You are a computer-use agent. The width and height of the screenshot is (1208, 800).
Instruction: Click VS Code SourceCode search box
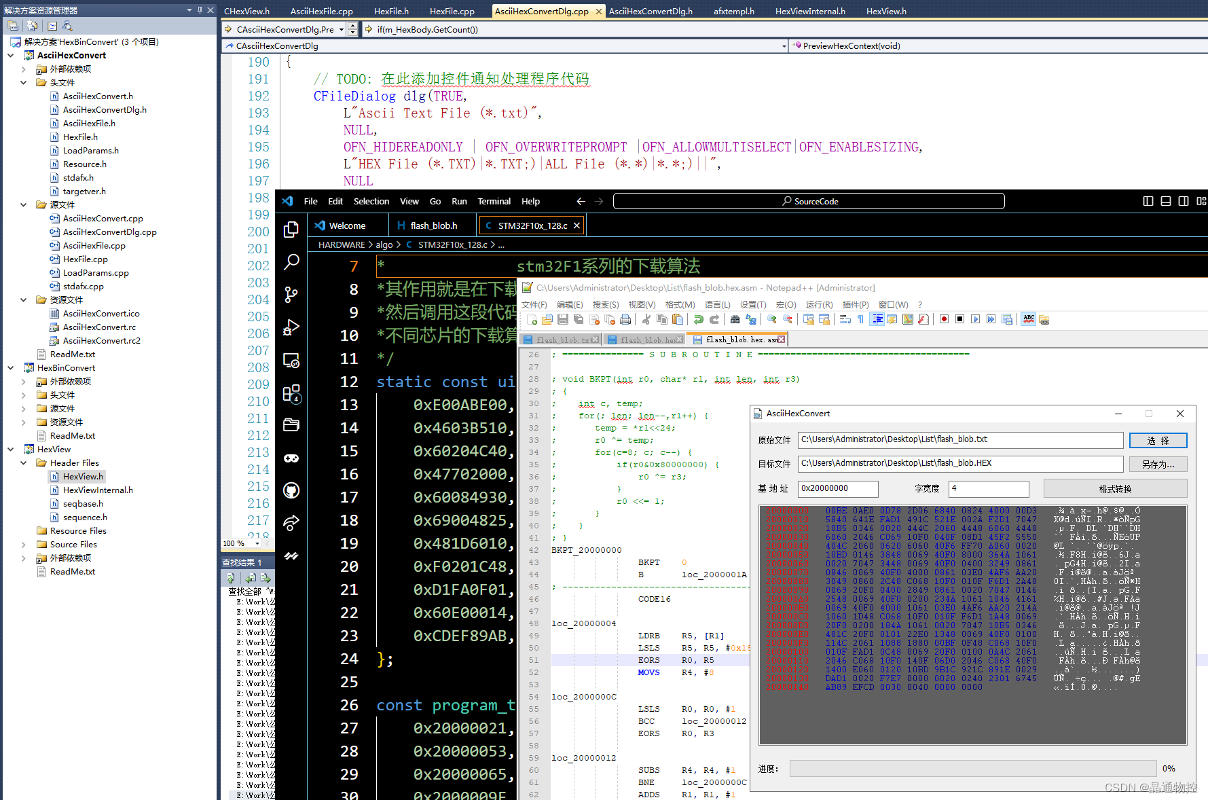[x=809, y=201]
